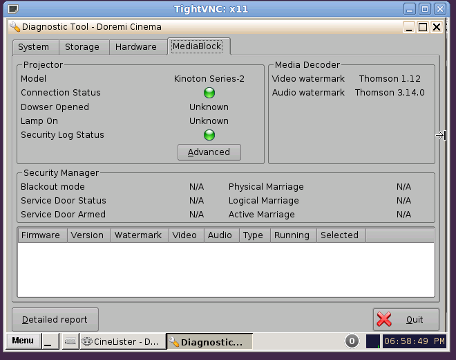The height and width of the screenshot is (360, 456).
Task: Minimize the Diagnostic Tool window
Action: [409, 27]
